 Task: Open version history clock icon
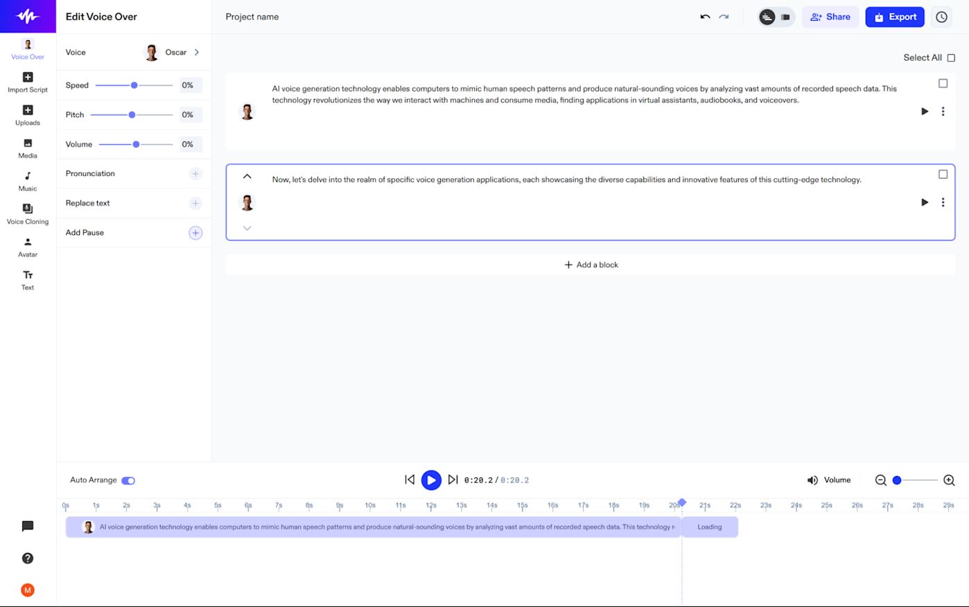pos(941,17)
